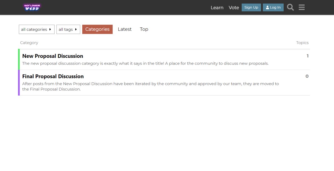Click topic count 1 for New Proposal
The height and width of the screenshot is (171, 334).
pyautogui.click(x=308, y=56)
